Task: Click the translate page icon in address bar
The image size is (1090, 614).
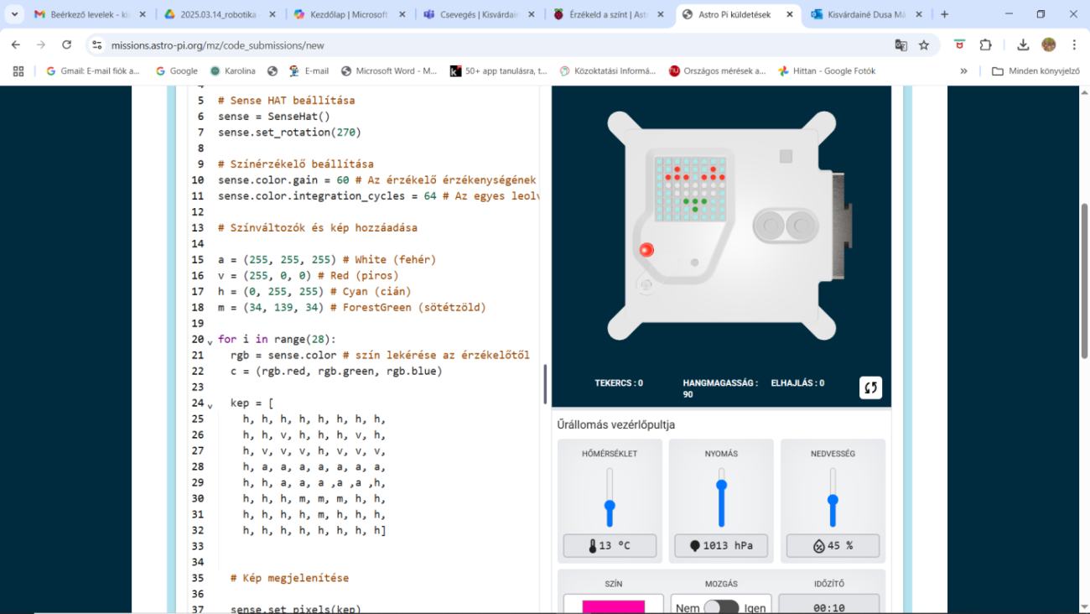Action: tap(901, 45)
